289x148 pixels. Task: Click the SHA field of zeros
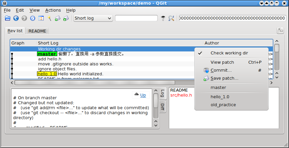coord(233,18)
